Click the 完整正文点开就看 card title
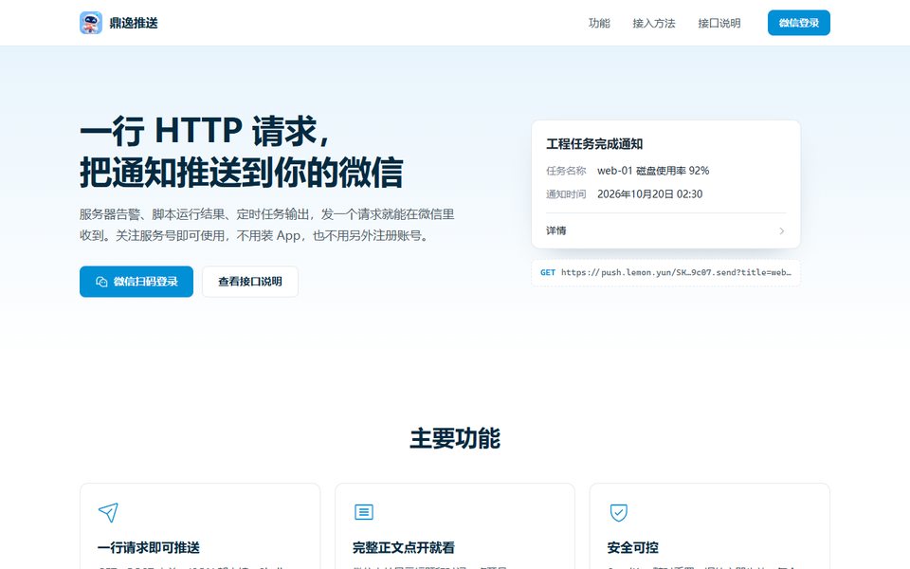910x569 pixels. (x=404, y=547)
